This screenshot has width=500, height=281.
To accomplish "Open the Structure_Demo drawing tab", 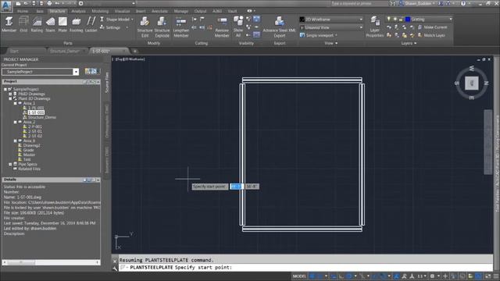I will pos(67,51).
